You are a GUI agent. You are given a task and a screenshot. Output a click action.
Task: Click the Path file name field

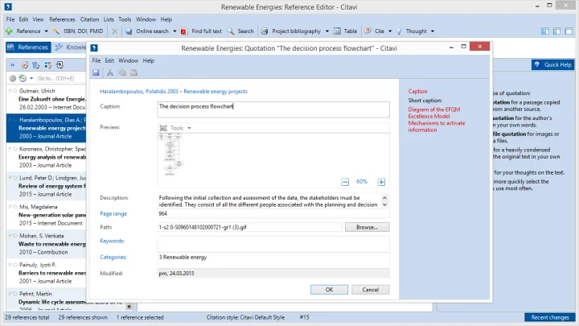pyautogui.click(x=249, y=227)
